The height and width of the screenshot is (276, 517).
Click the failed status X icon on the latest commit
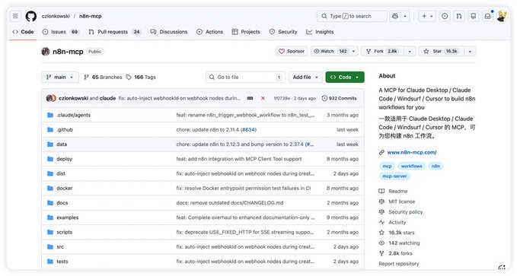263,98
